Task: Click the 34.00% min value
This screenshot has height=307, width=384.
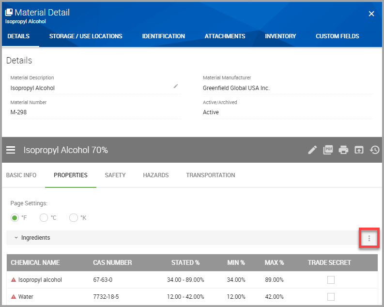Action: [236, 280]
